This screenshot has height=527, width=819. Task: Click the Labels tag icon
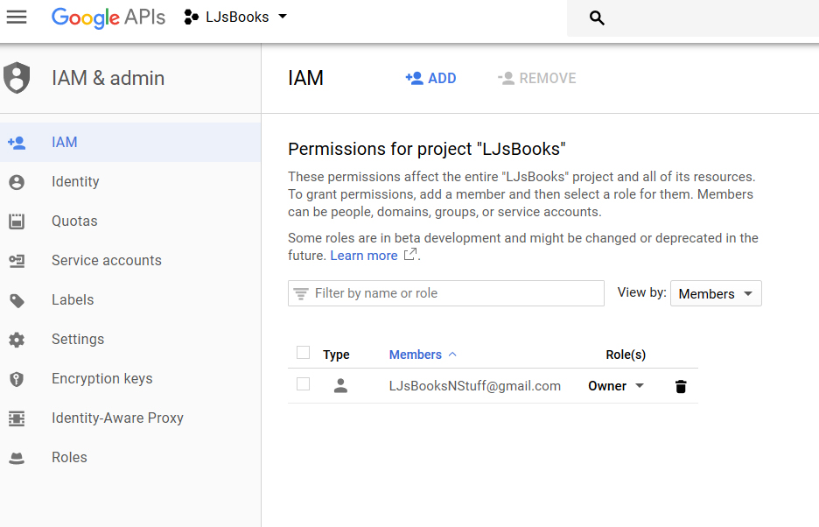click(17, 300)
